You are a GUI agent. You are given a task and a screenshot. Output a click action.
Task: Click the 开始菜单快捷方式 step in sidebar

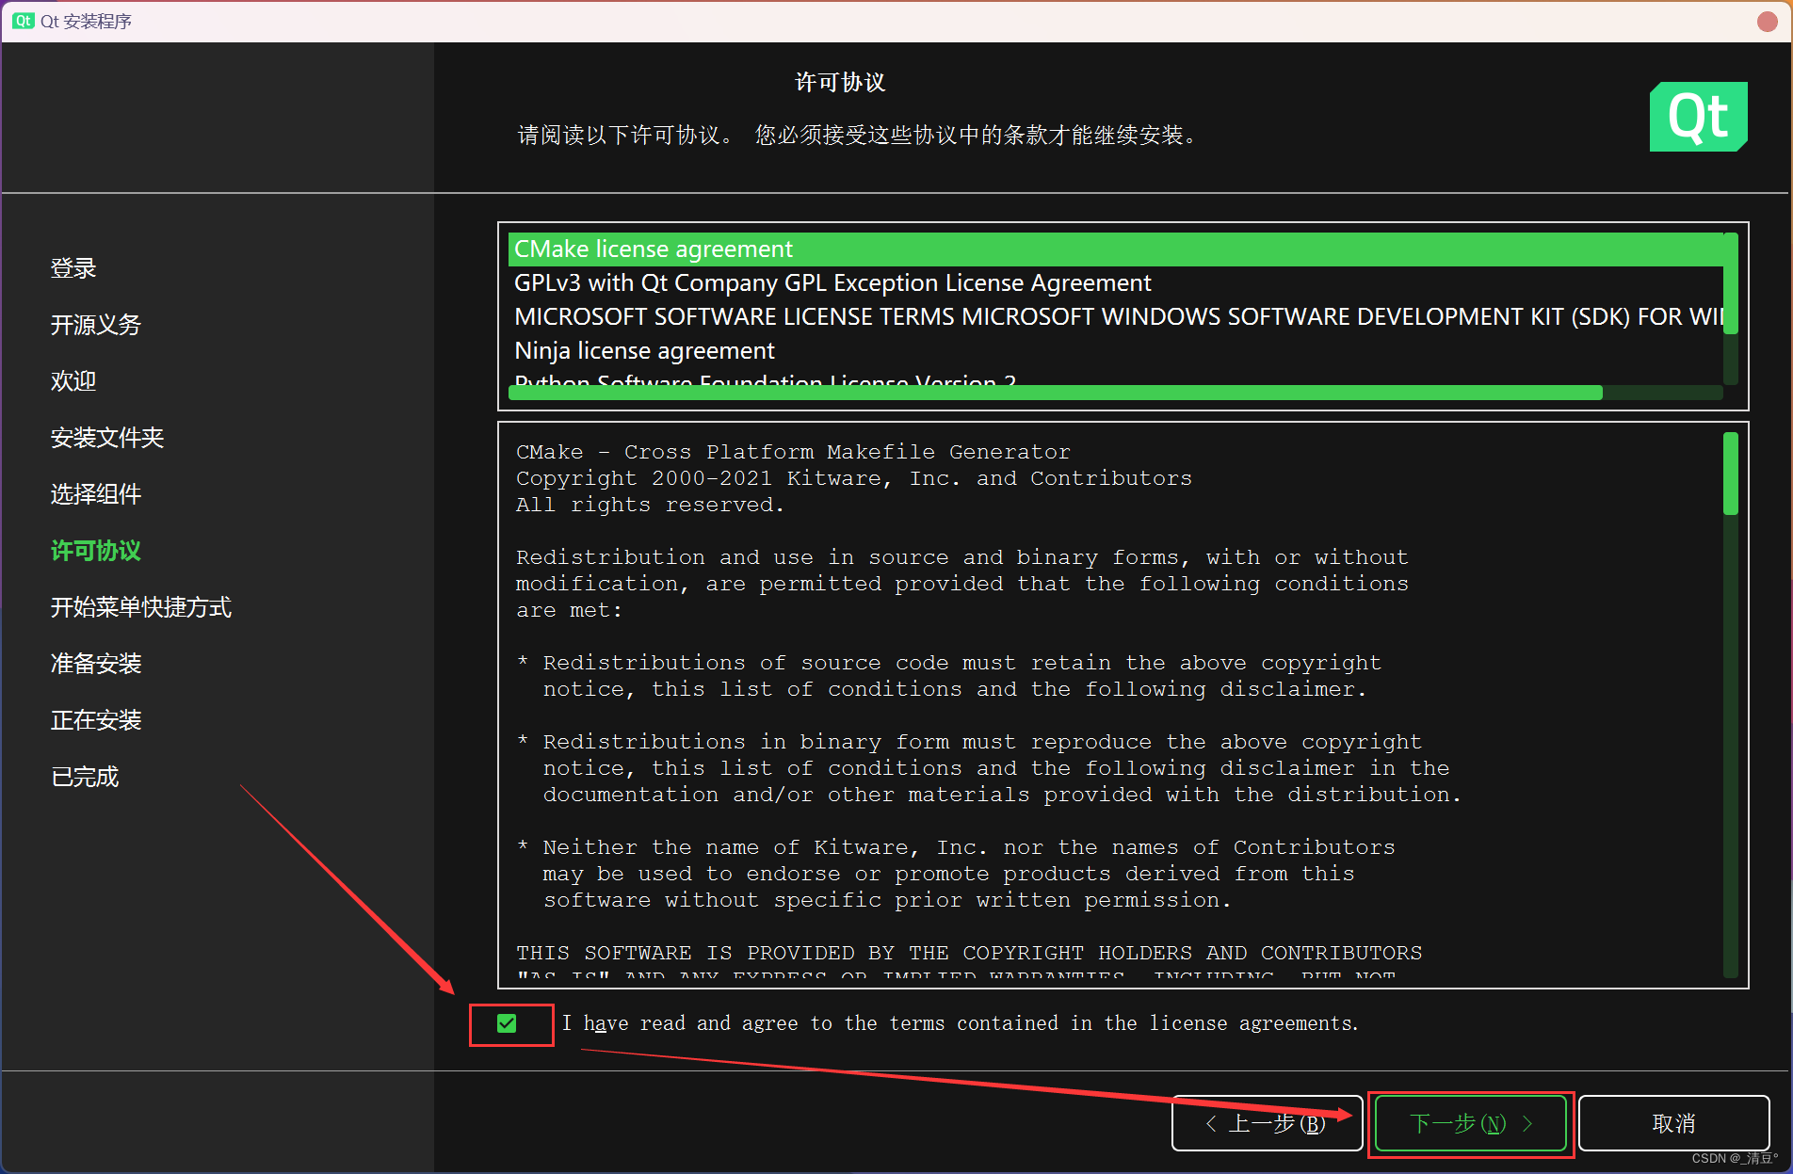tap(141, 607)
